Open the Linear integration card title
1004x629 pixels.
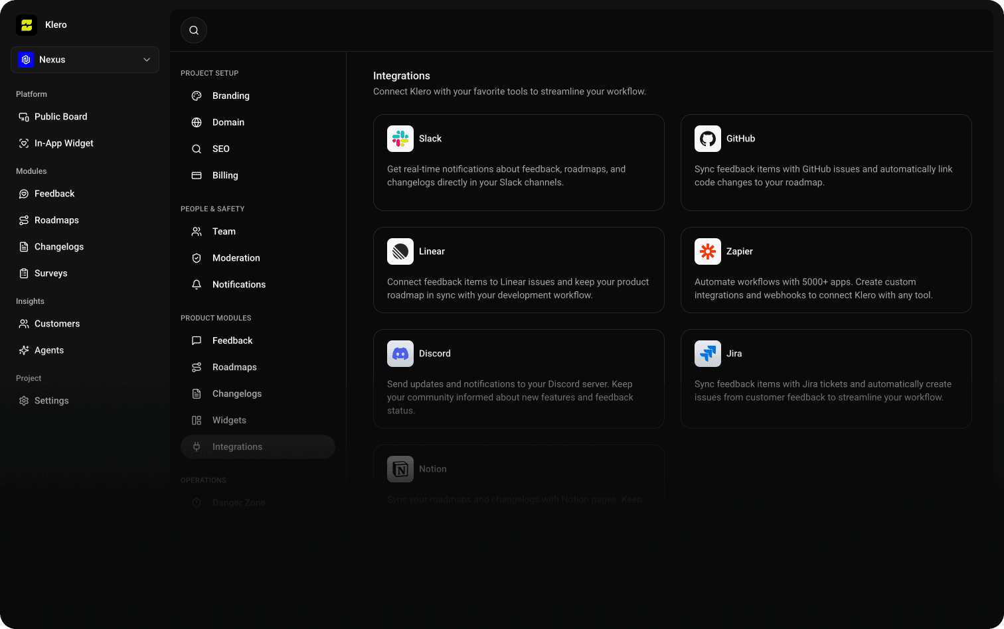pos(432,251)
